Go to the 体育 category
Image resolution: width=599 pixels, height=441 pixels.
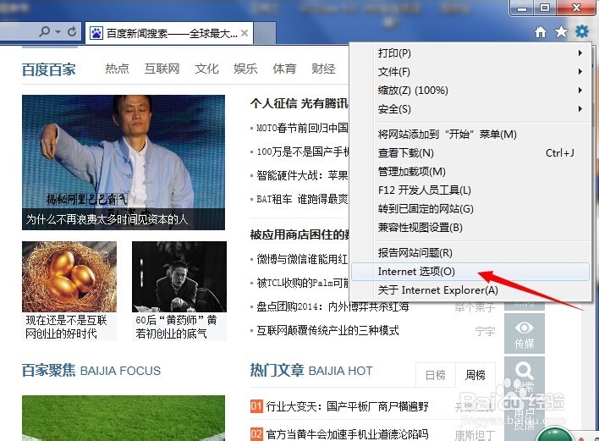click(x=284, y=69)
